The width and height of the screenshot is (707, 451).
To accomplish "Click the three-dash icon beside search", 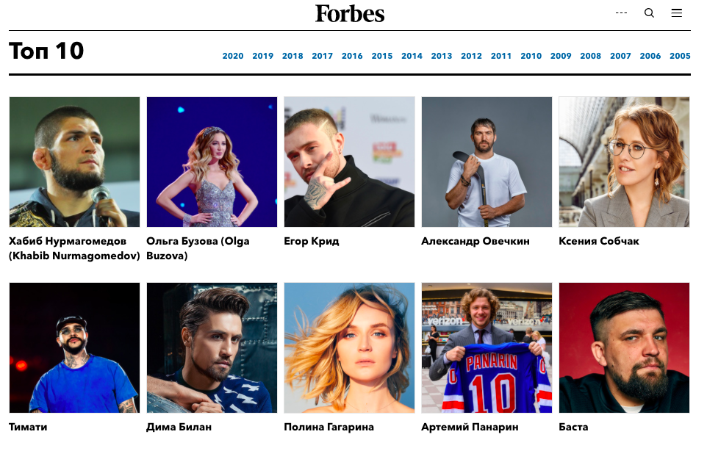I will coord(621,13).
